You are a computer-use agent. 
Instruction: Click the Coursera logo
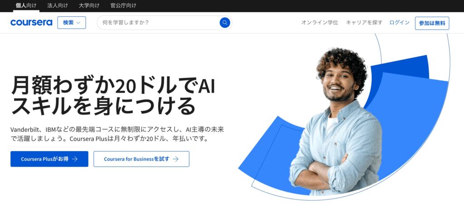pyautogui.click(x=31, y=23)
